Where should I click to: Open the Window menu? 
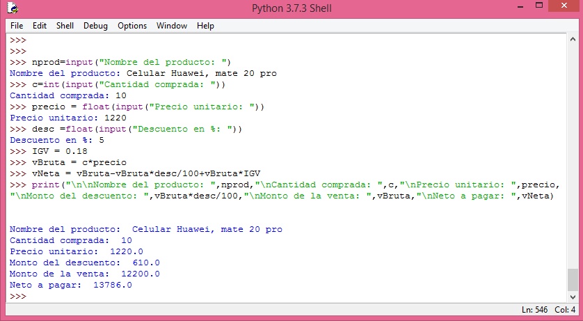(172, 26)
